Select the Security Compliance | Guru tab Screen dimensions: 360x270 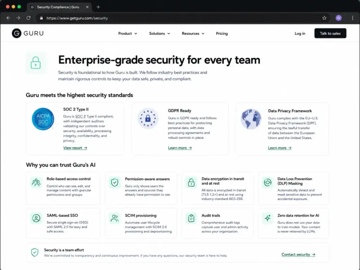[59, 7]
